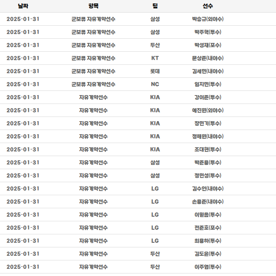Click KIA team in 강이준 row
This screenshot has width=276, height=276.
(x=155, y=97)
